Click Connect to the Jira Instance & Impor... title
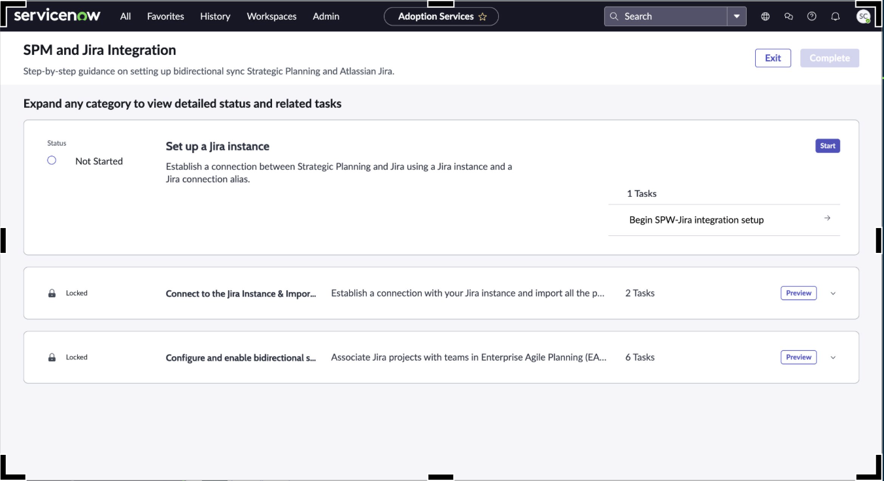884x481 pixels. 241,293
